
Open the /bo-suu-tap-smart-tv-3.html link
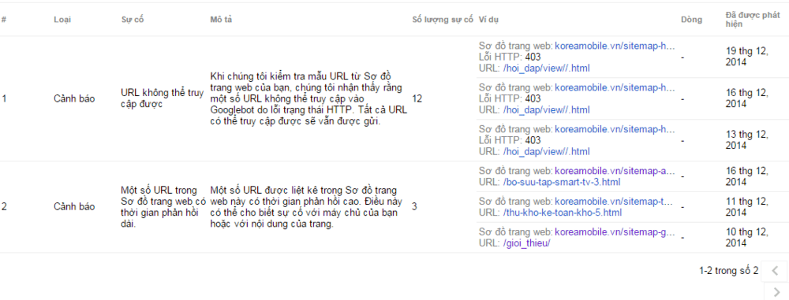point(562,181)
